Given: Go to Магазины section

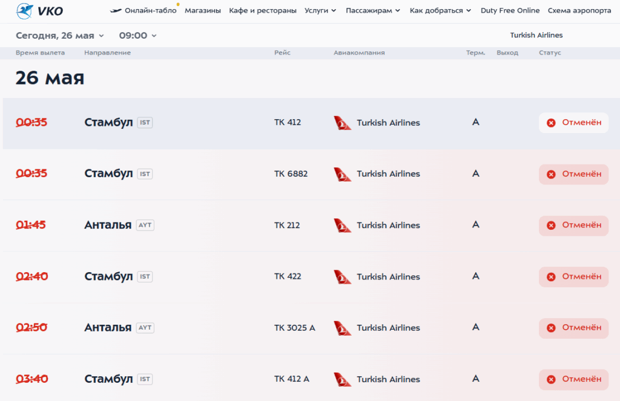Looking at the screenshot, I should coord(203,11).
